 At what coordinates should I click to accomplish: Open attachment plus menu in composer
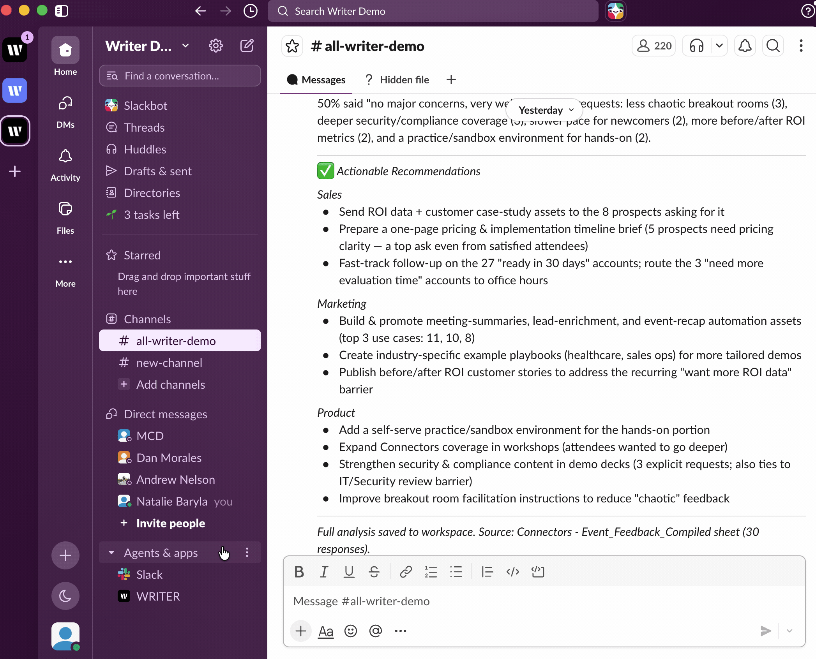click(300, 631)
